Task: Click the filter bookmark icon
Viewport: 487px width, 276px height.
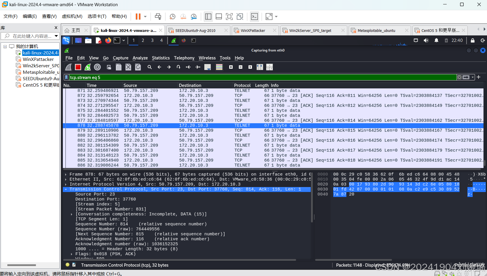Action: (66, 77)
